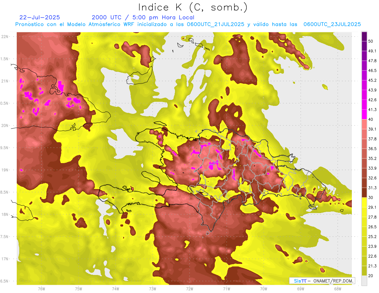Click the '21N' latitude label

(5, 81)
